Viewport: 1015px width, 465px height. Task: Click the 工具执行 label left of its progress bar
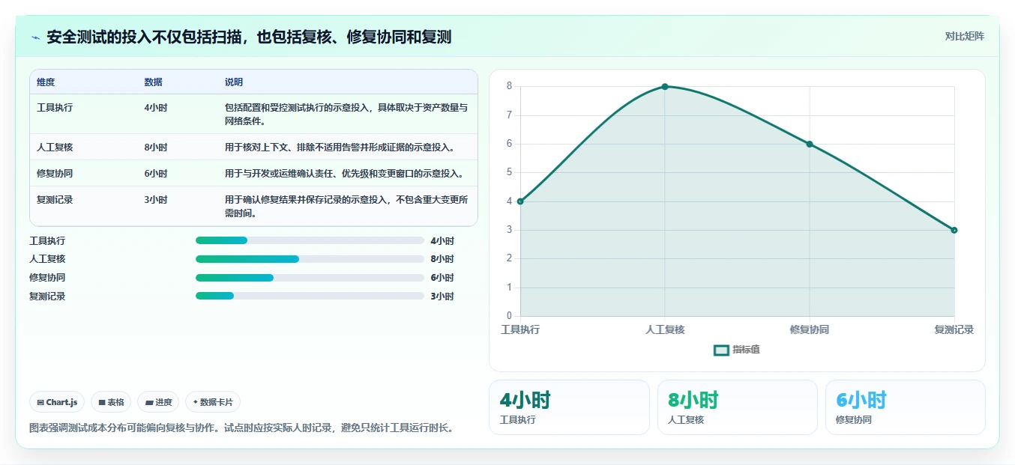(x=47, y=241)
